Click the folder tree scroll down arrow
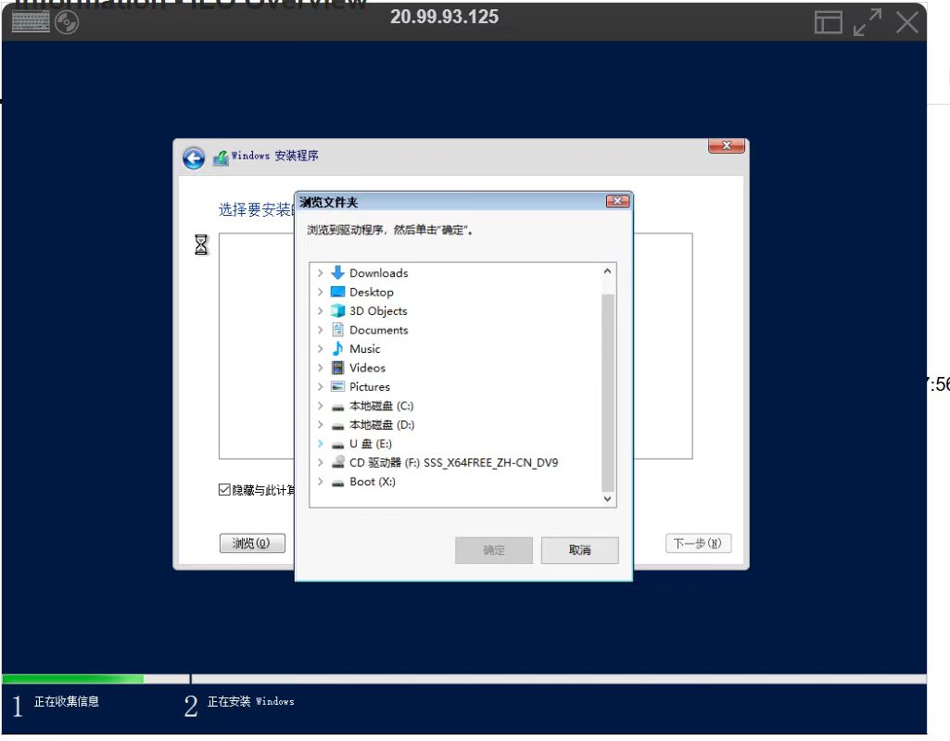Screen dimensions: 950x741 click(x=608, y=499)
